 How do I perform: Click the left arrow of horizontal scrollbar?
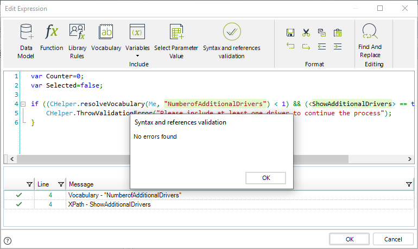tap(12, 159)
